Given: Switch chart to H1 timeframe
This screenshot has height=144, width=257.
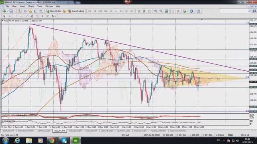Looking at the screenshot, I should [111, 11].
